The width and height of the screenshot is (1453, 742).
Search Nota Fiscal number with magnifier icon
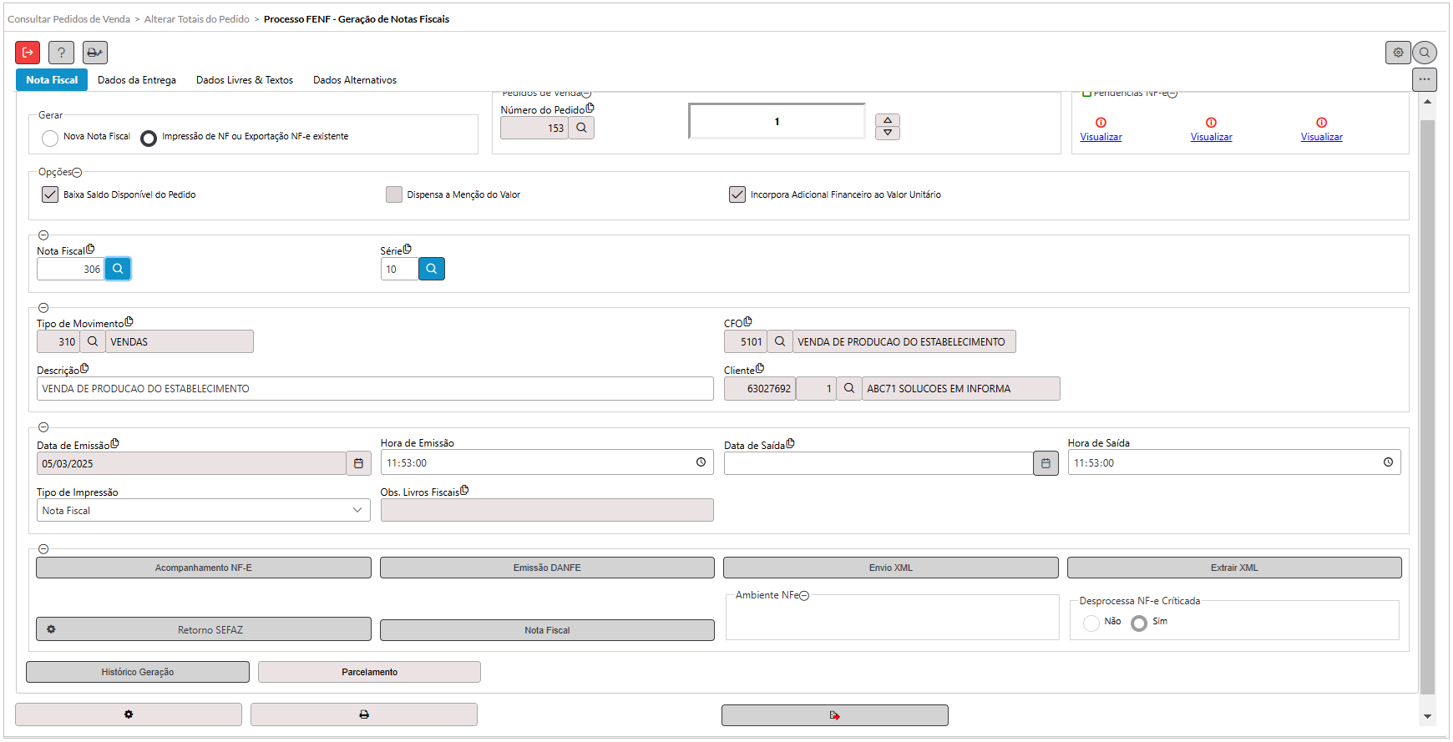[118, 269]
